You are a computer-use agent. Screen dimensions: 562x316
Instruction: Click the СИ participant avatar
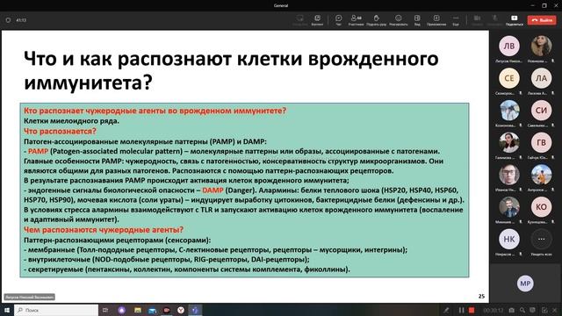coord(541,111)
